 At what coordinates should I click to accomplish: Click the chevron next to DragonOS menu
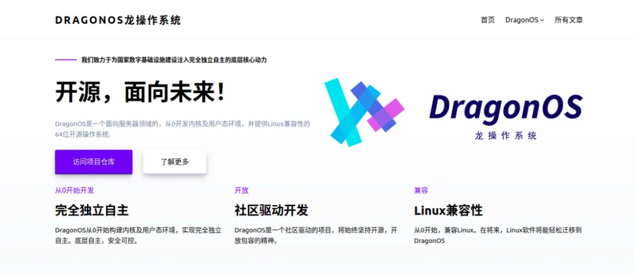pos(542,20)
